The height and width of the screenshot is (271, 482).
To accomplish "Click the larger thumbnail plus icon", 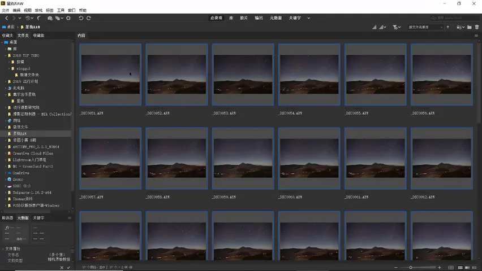I will [440, 268].
